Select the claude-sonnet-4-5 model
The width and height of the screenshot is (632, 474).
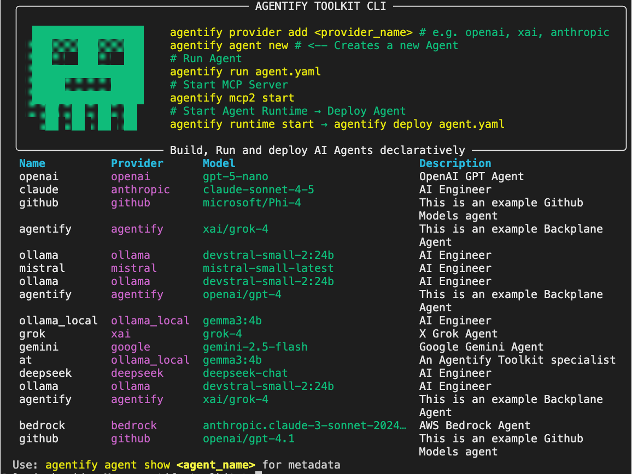259,189
